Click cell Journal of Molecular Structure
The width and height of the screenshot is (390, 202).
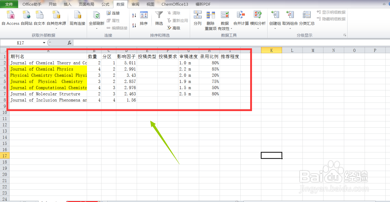click(48, 94)
